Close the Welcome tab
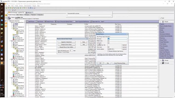This screenshot has width=175, height=98. [x=33, y=13]
